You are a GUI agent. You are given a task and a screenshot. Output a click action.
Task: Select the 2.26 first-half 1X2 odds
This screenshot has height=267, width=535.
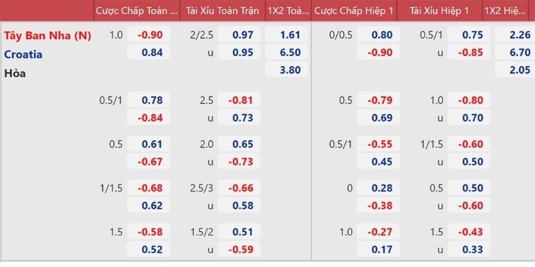point(514,35)
